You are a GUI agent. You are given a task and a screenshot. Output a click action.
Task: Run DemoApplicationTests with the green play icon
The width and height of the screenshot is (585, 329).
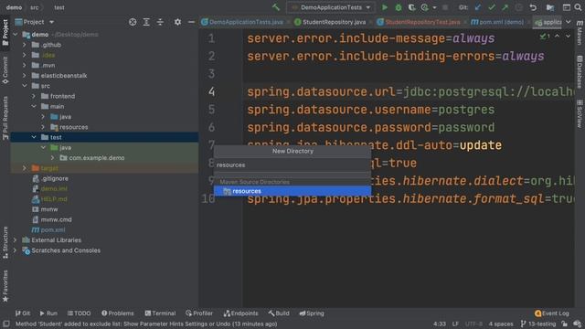click(385, 7)
